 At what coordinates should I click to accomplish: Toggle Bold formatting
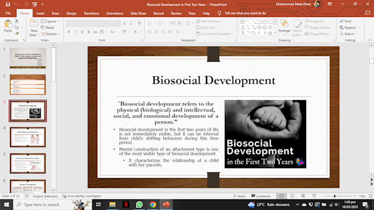coord(69,32)
